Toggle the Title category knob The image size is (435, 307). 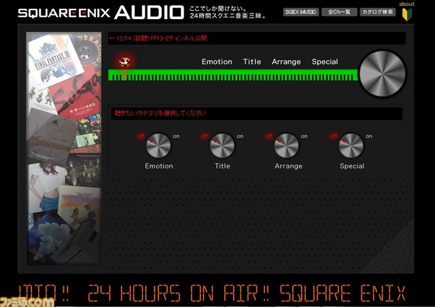point(222,145)
